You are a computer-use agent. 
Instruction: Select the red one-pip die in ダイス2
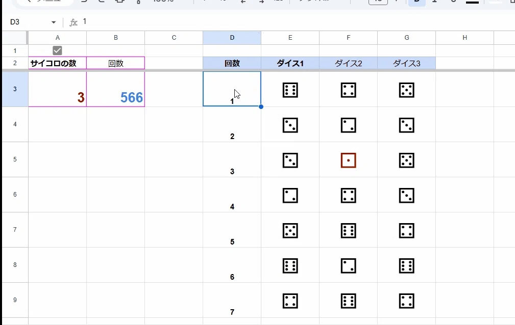(x=349, y=160)
